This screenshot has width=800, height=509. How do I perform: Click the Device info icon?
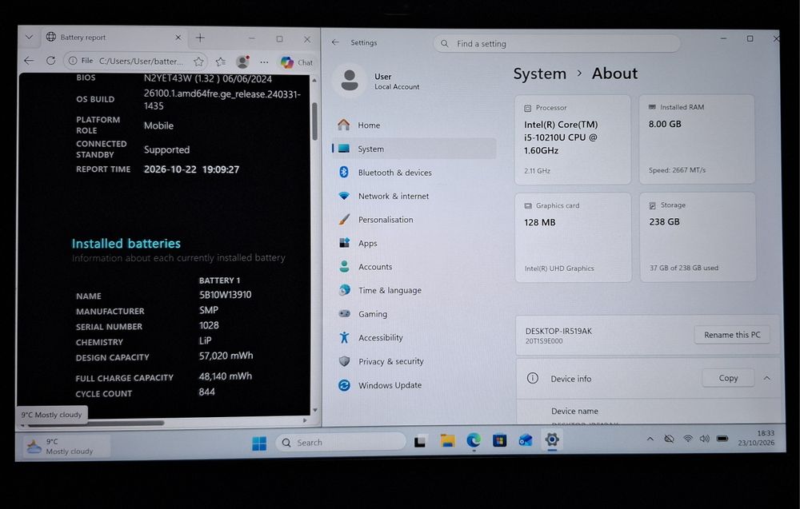pos(532,378)
